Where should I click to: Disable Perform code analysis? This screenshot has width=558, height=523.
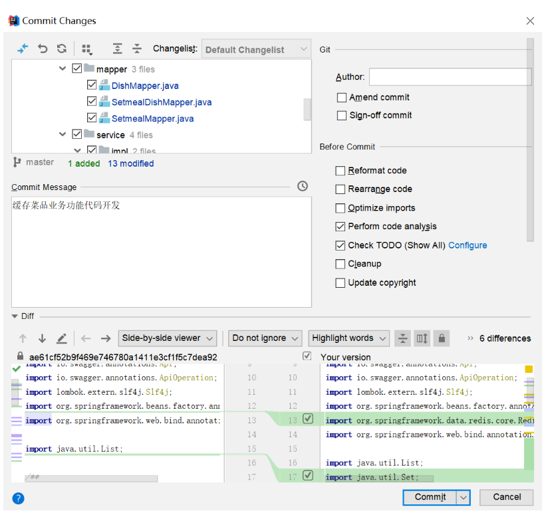click(x=341, y=227)
